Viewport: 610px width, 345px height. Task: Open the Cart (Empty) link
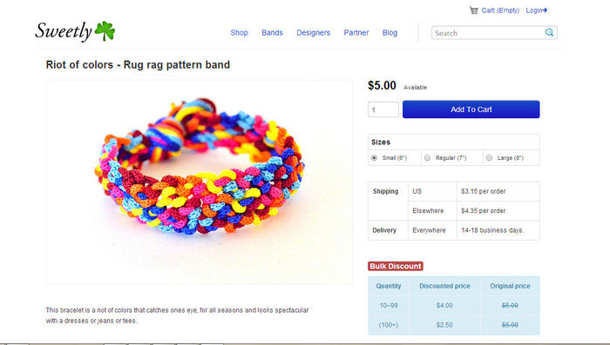point(500,10)
